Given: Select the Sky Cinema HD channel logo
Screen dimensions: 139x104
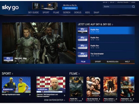Looking at the screenshot, I should coord(82,30).
